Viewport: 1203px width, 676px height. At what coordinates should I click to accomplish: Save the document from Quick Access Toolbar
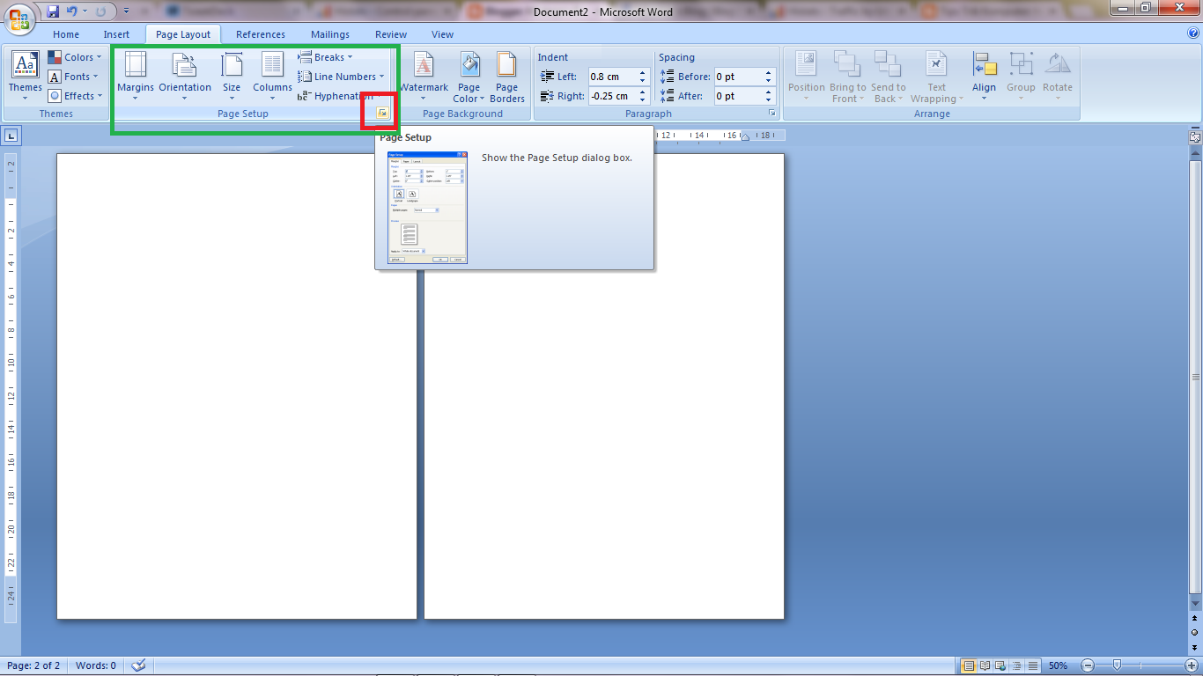point(53,11)
